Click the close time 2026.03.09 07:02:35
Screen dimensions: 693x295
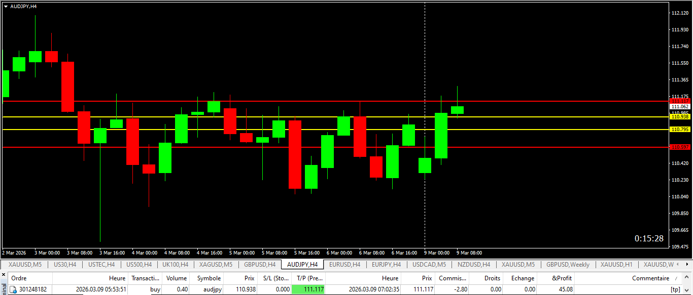tap(374, 289)
